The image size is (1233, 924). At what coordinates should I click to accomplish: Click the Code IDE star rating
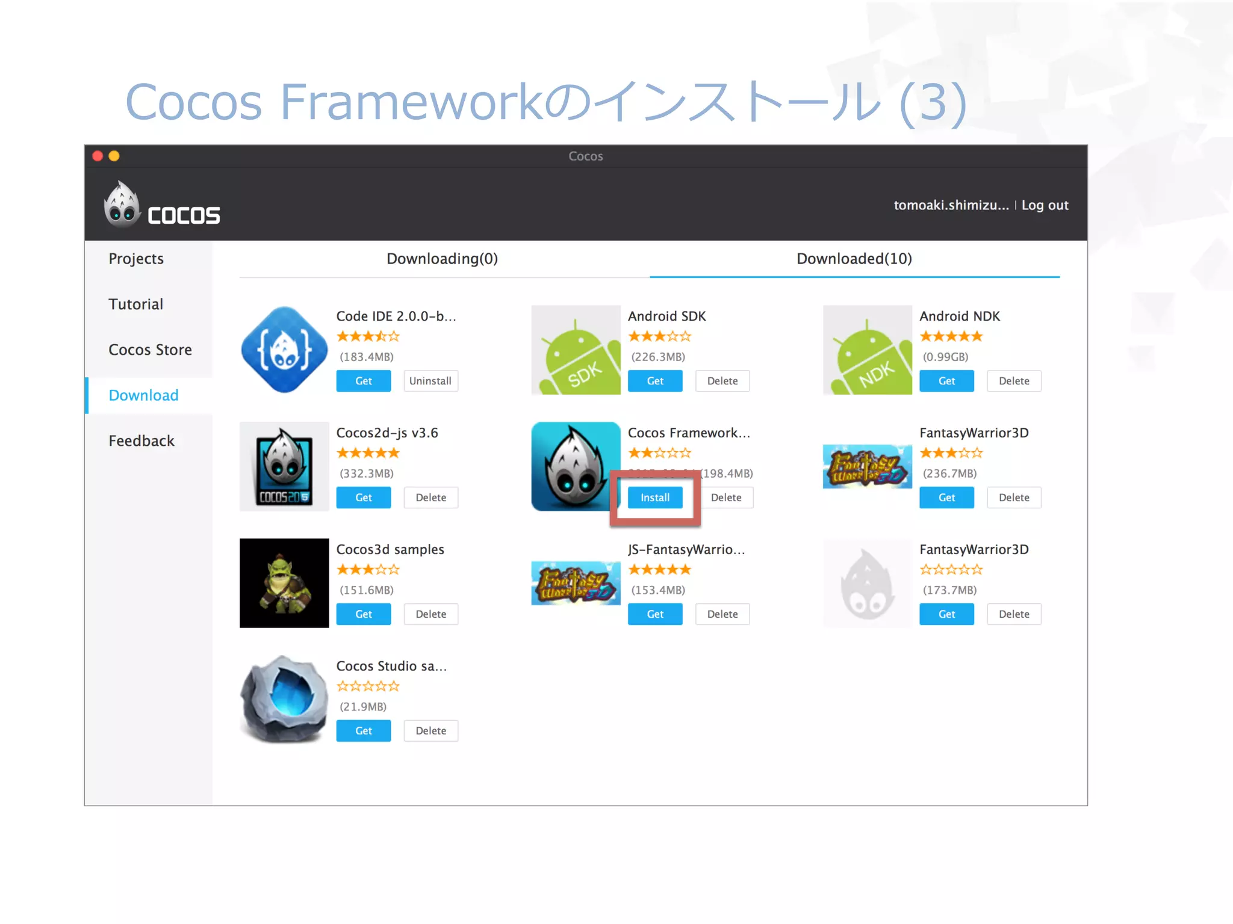pos(368,336)
